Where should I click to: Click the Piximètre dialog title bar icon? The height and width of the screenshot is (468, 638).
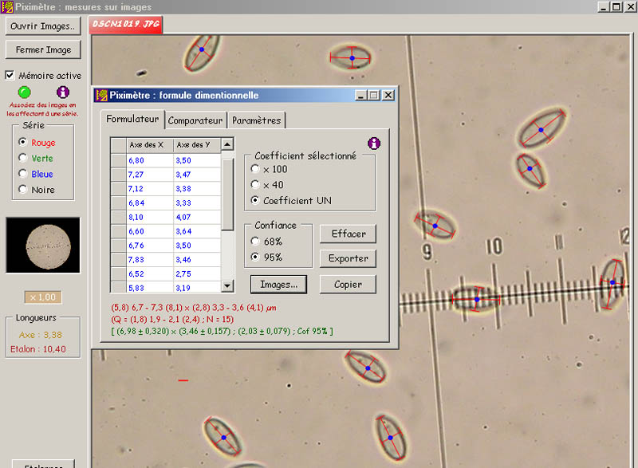tap(101, 95)
